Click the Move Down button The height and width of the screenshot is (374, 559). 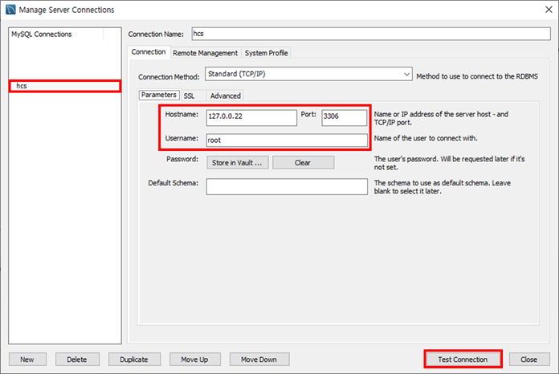259,360
